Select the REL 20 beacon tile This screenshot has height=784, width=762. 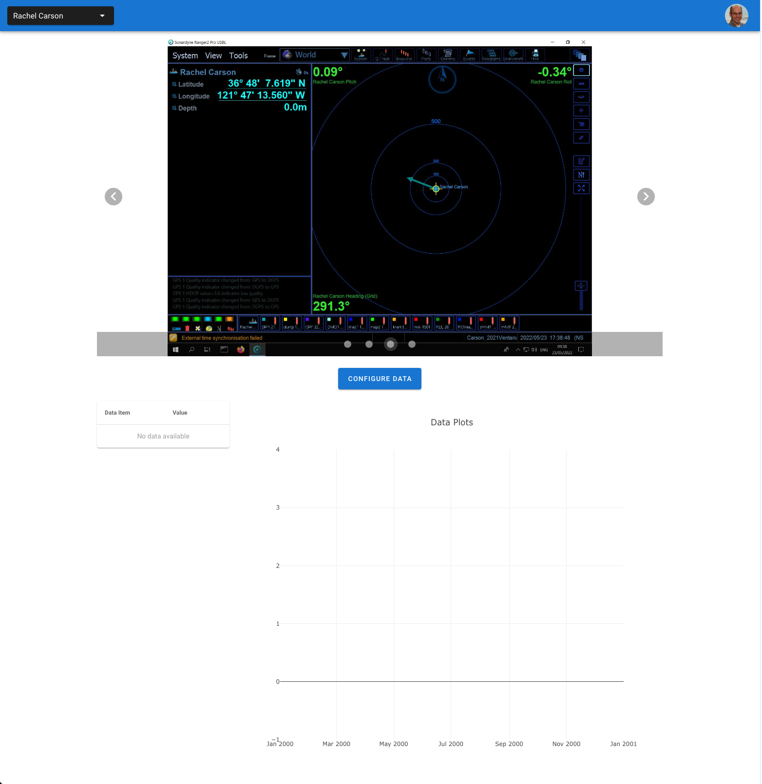(x=444, y=323)
